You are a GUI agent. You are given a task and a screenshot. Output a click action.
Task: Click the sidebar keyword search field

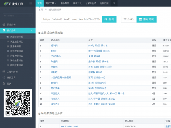point(18,16)
